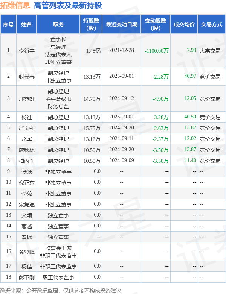Select the name 杨征
This screenshot has width=226, height=294.
click(x=26, y=117)
